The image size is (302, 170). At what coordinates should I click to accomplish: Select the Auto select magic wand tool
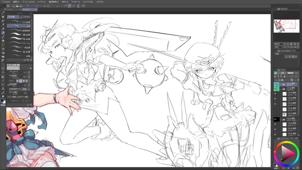3,25
